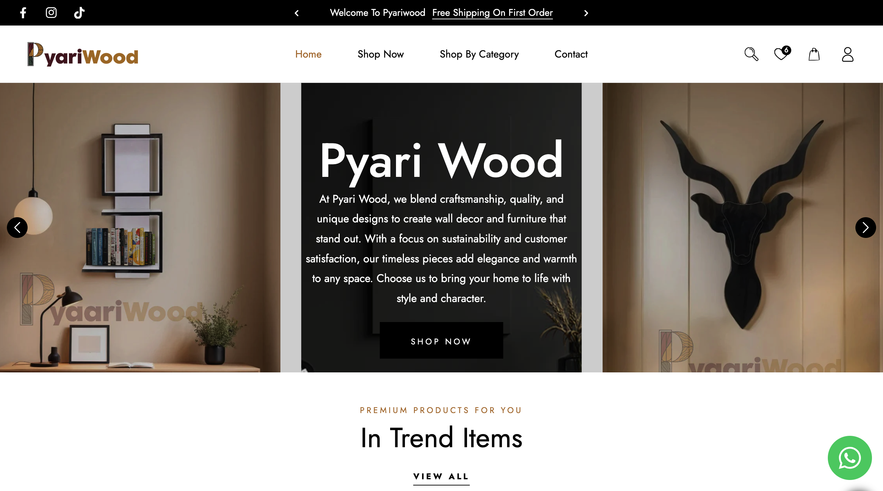
Task: Open Shop Now menu item
Action: pyautogui.click(x=380, y=54)
